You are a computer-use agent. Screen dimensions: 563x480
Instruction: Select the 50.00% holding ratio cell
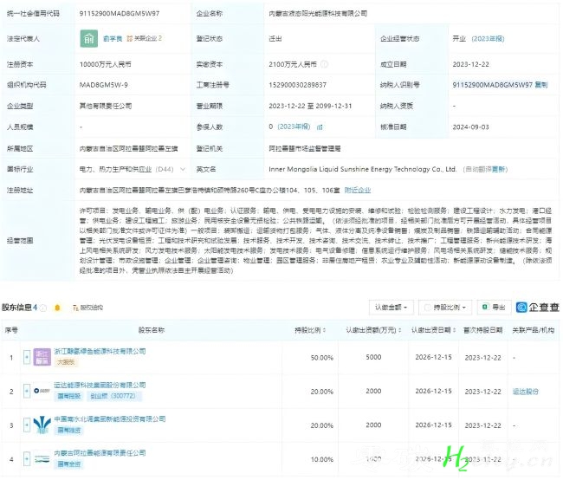(x=321, y=358)
